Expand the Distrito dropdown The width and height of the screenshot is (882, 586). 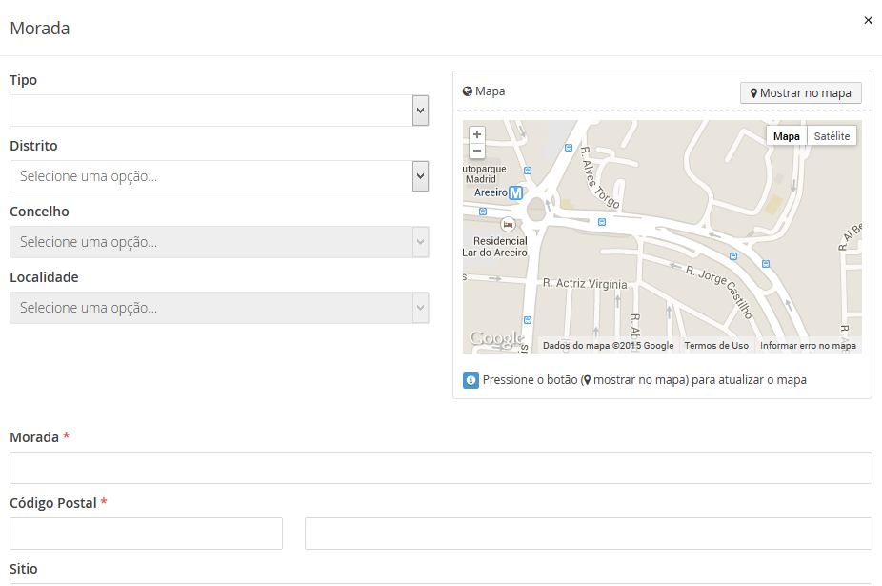(x=219, y=176)
